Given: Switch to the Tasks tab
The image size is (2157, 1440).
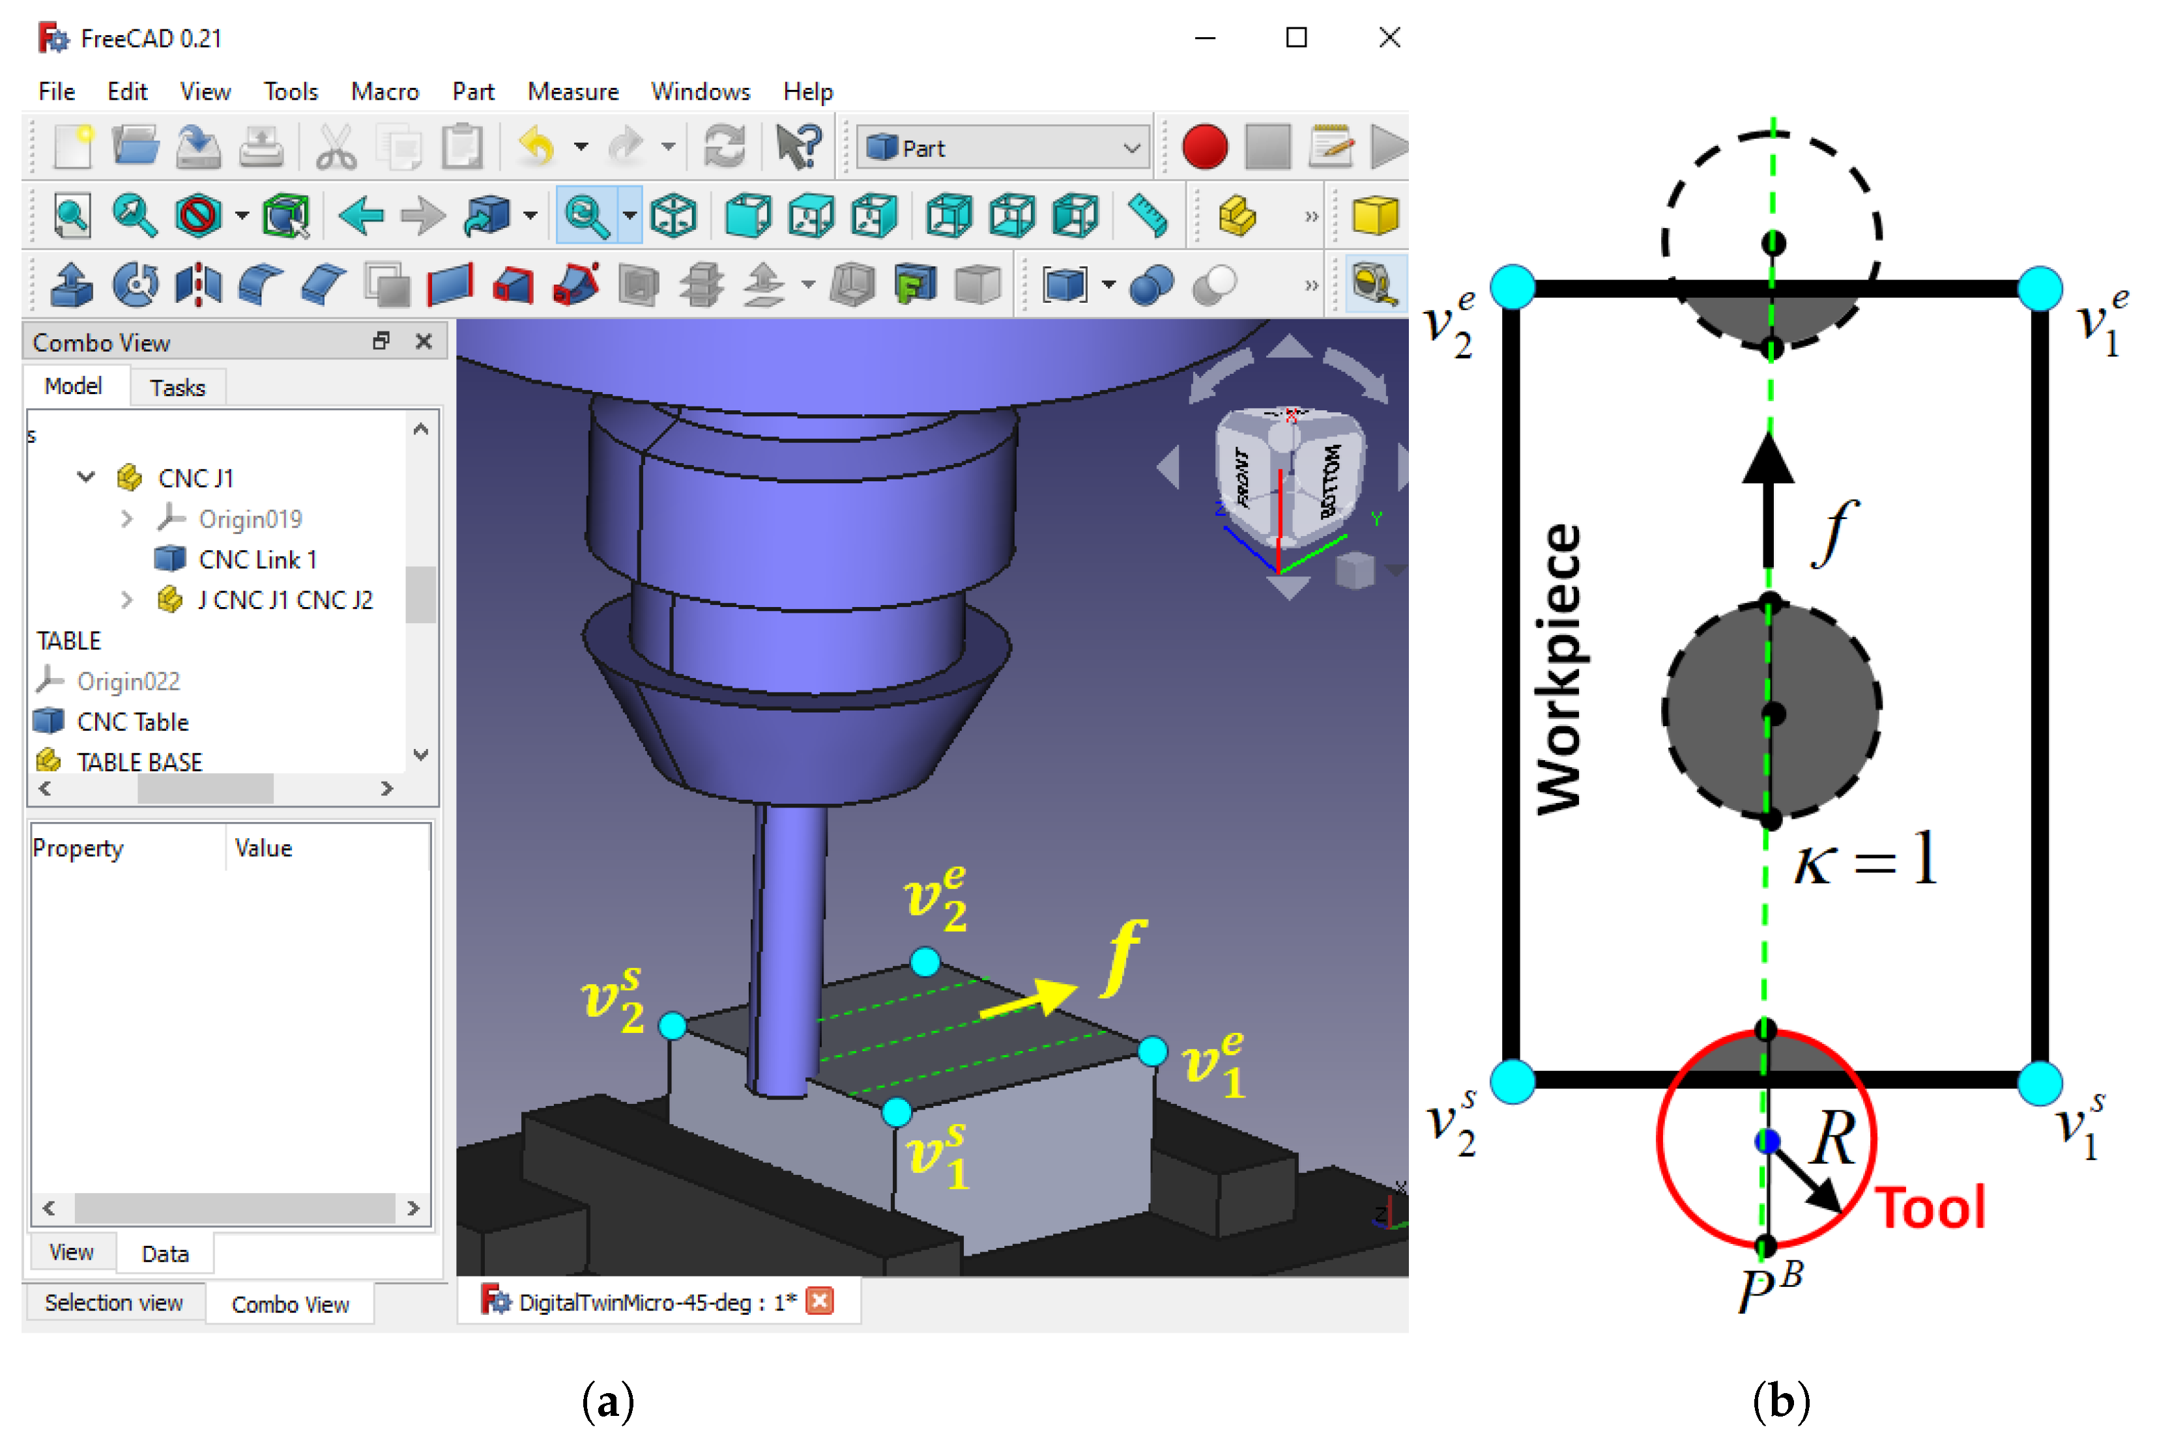Looking at the screenshot, I should pyautogui.click(x=177, y=388).
